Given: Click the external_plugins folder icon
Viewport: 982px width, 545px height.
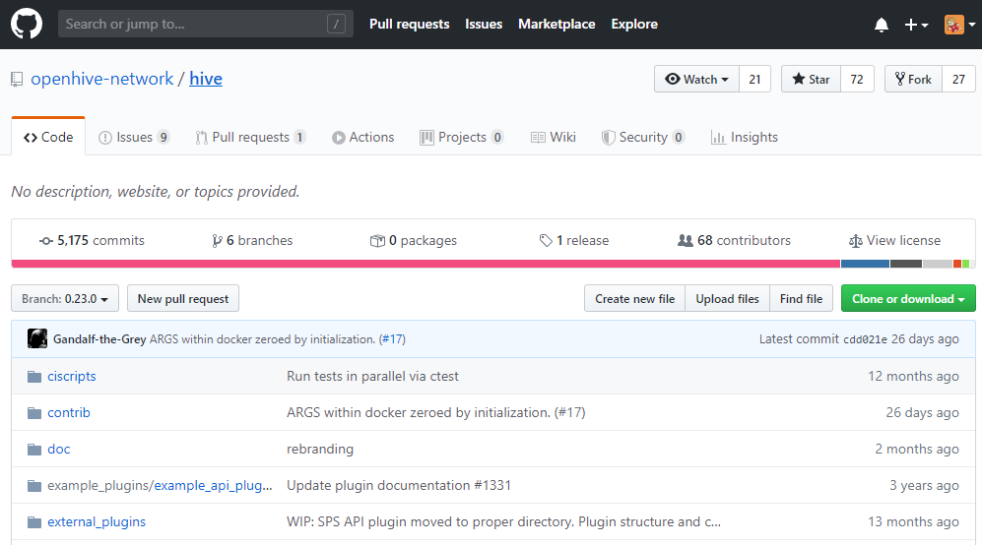Looking at the screenshot, I should (34, 521).
